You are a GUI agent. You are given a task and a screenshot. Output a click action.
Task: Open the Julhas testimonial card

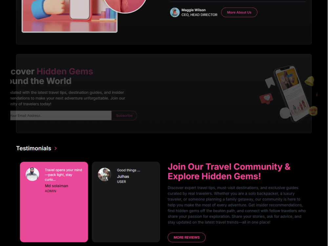(126, 202)
